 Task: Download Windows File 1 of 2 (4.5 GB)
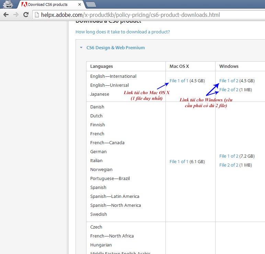229,81
